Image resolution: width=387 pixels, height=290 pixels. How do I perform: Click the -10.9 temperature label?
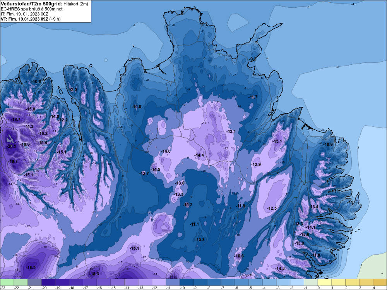328,144
